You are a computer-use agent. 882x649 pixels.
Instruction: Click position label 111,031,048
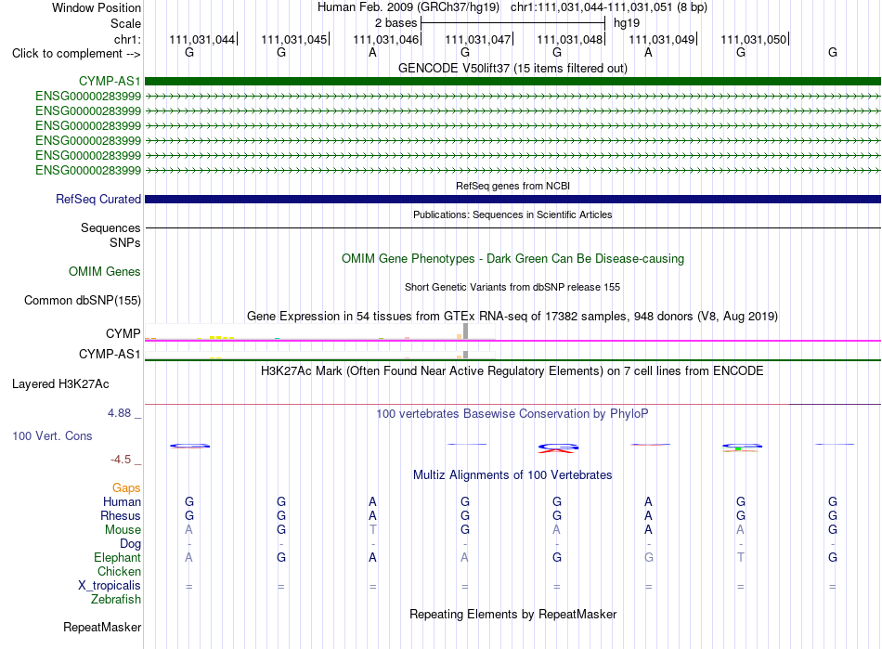click(x=570, y=39)
